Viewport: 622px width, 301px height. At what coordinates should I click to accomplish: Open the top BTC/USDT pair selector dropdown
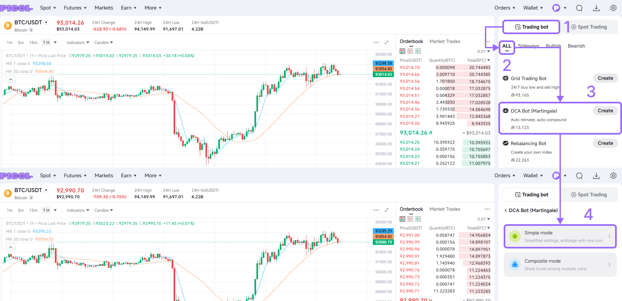point(46,22)
